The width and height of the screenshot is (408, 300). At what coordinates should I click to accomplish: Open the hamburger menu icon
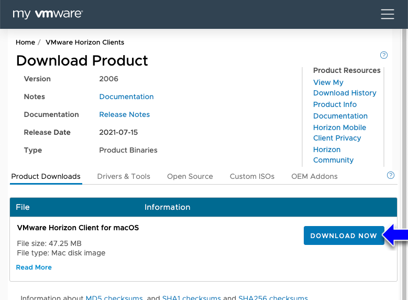388,14
